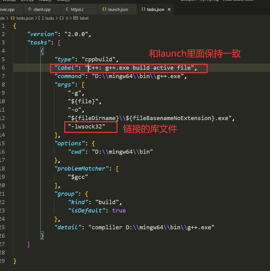Click the "command" key on line 7

[70, 76]
